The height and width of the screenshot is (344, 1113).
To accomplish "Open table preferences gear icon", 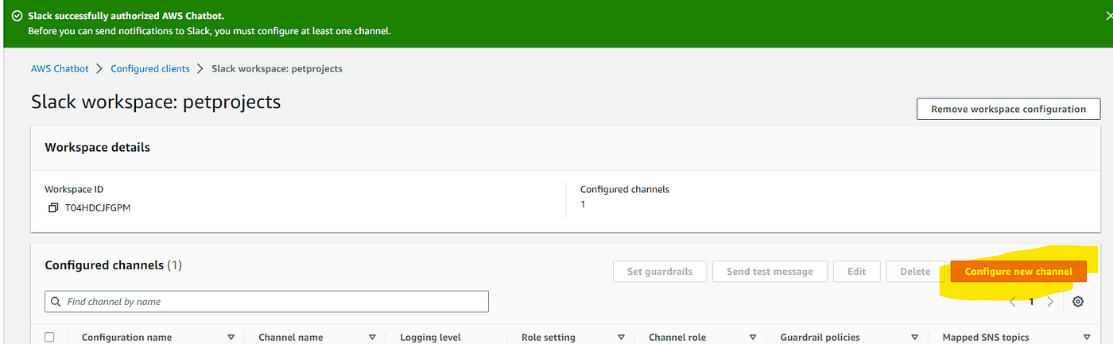I will point(1078,302).
